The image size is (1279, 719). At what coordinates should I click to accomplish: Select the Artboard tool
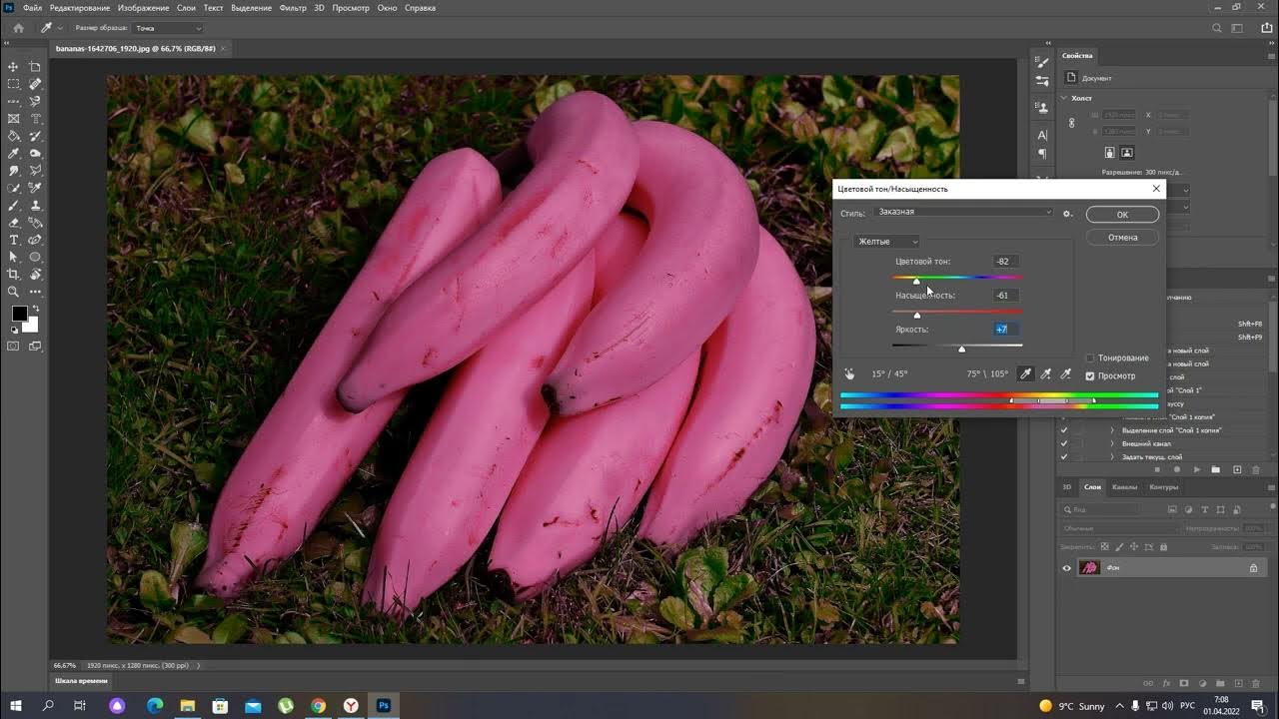click(35, 67)
